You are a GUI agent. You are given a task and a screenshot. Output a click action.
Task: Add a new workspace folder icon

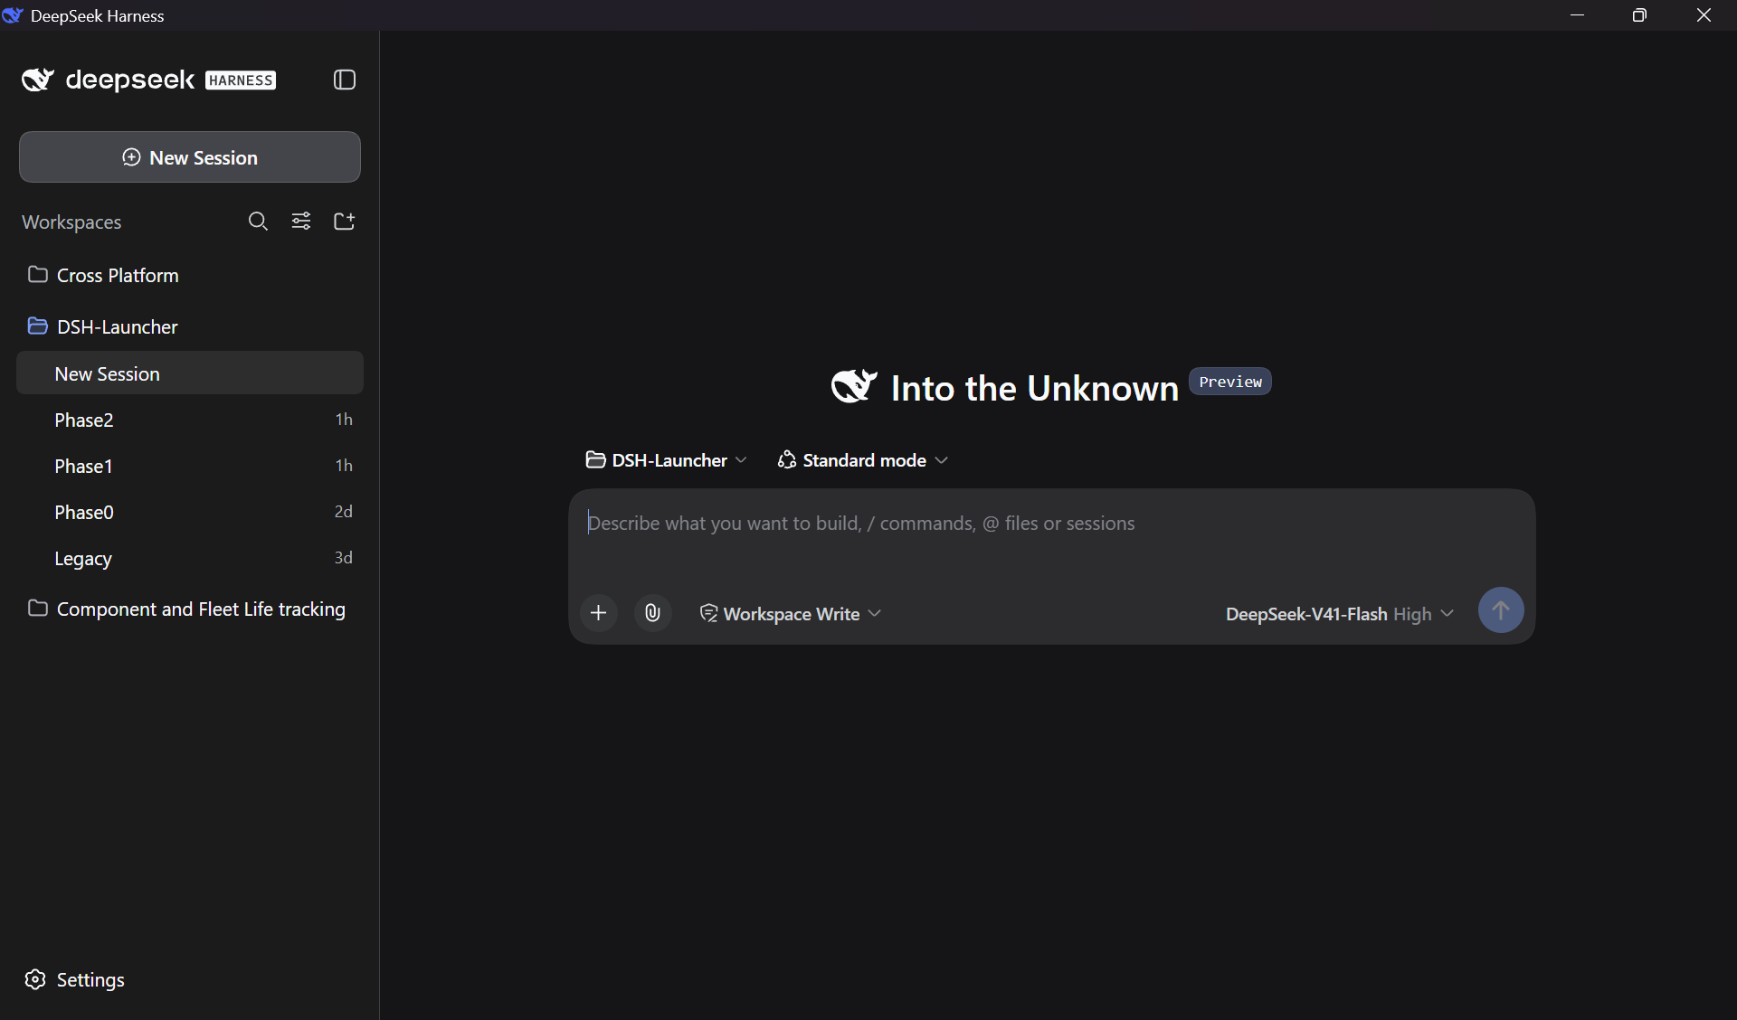point(345,222)
